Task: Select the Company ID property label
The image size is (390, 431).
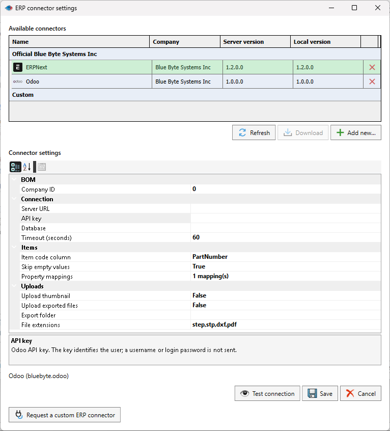Action: [38, 190]
